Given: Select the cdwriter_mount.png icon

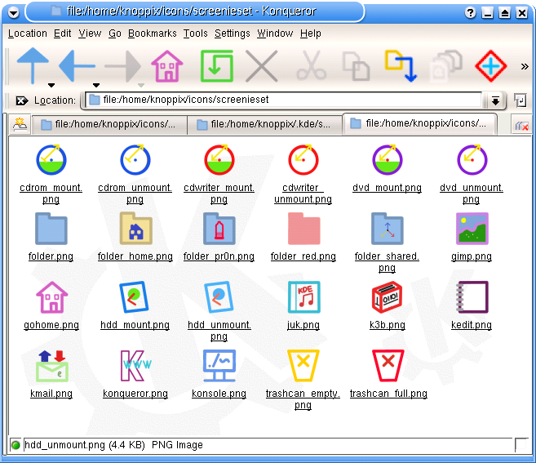Looking at the screenshot, I should 219,160.
